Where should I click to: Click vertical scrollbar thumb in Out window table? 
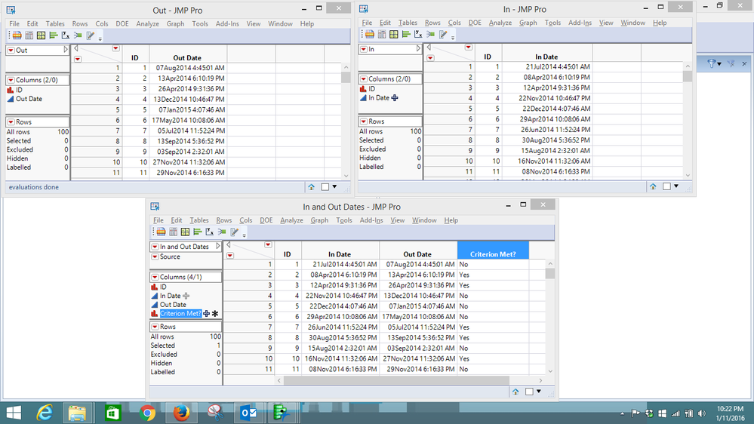(345, 78)
